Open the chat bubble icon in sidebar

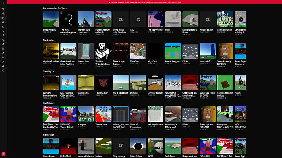click(x=3, y=26)
